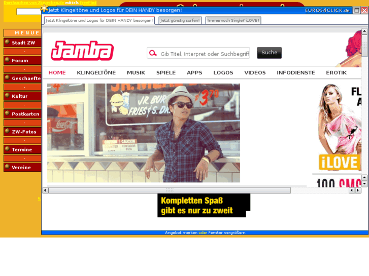
Task: Open the VIDEOS navigation item
Action: coord(255,72)
